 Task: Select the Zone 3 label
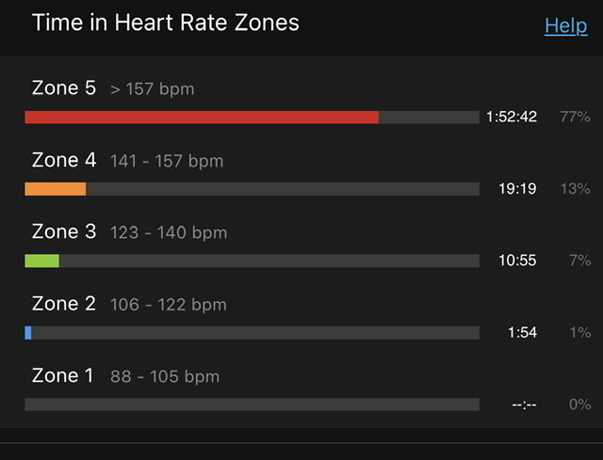[64, 231]
